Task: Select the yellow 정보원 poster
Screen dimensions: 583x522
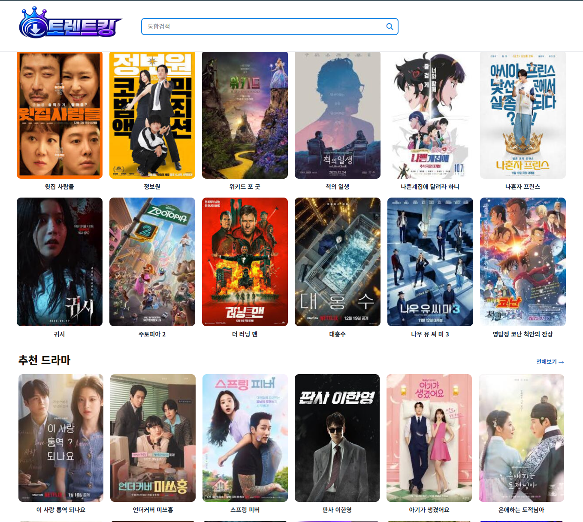Action: click(x=152, y=115)
